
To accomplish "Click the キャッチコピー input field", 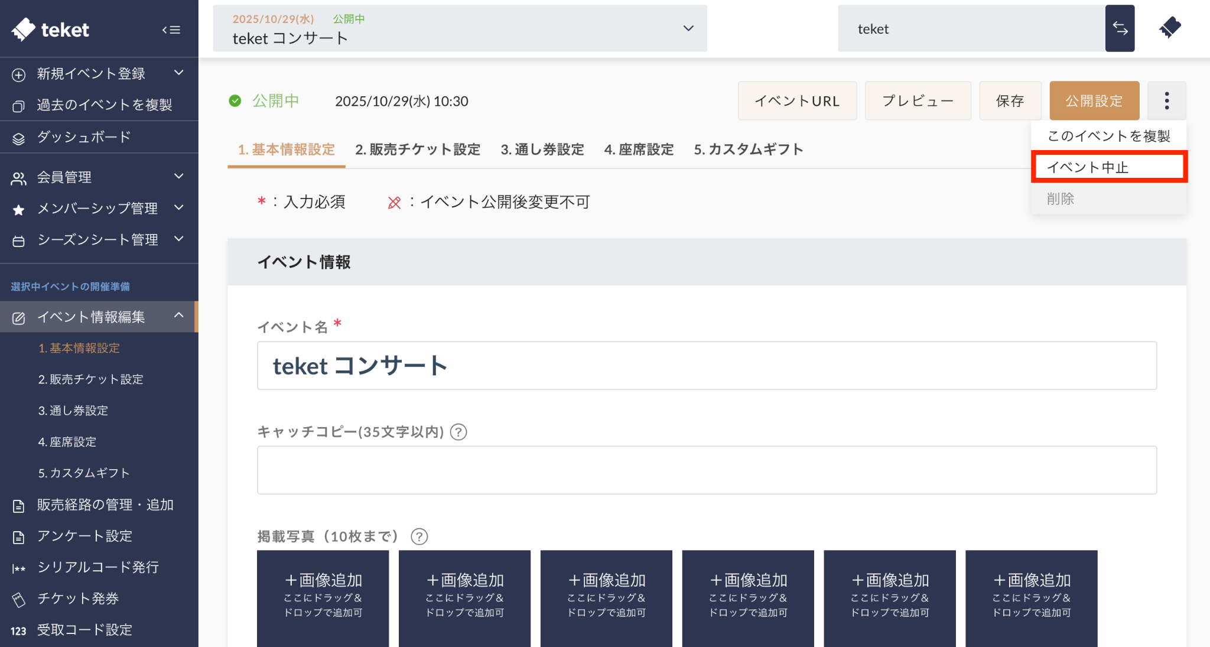I will coord(706,470).
